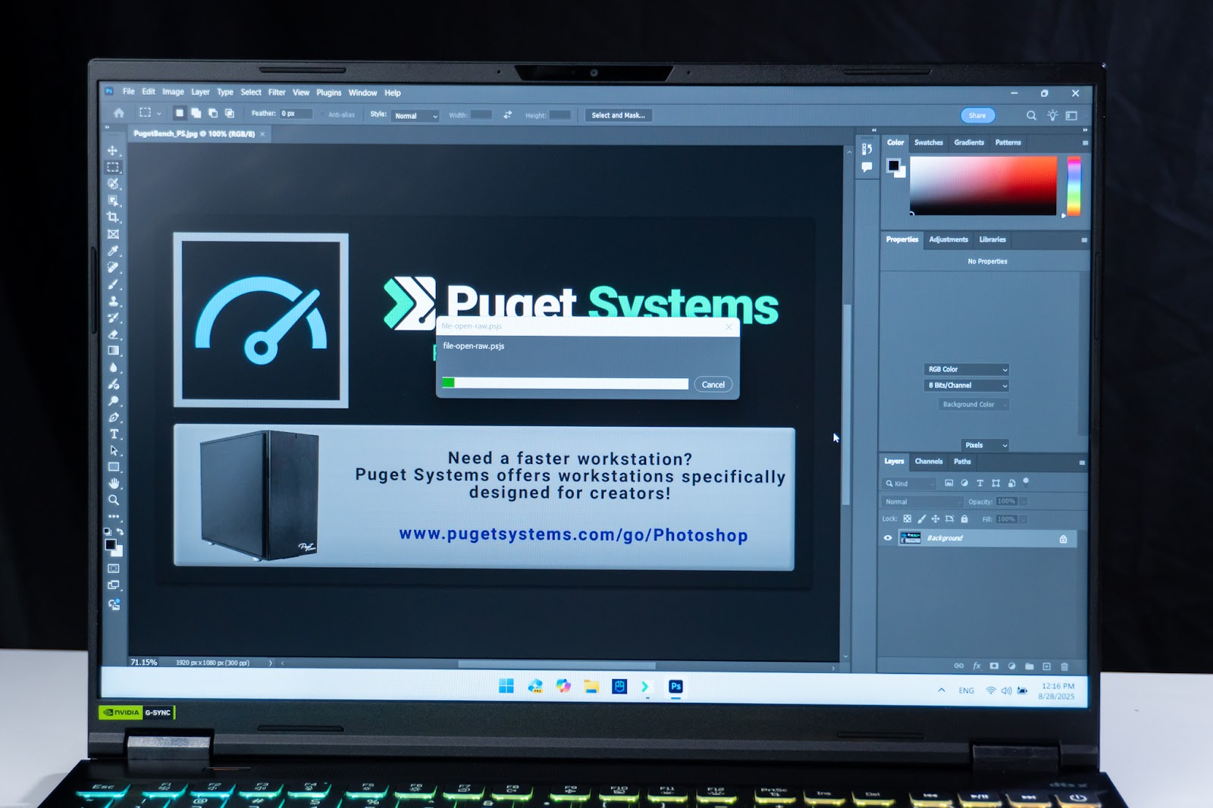Open the 8 Bits/Channel dropdown

[967, 386]
